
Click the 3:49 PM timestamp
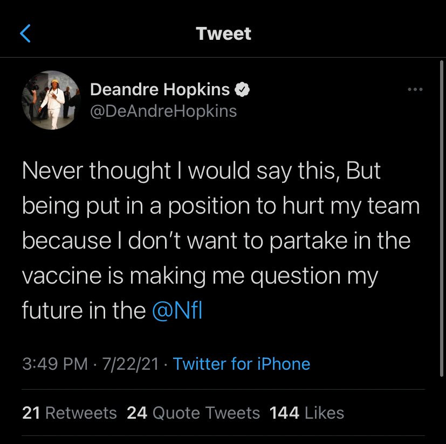pos(55,364)
